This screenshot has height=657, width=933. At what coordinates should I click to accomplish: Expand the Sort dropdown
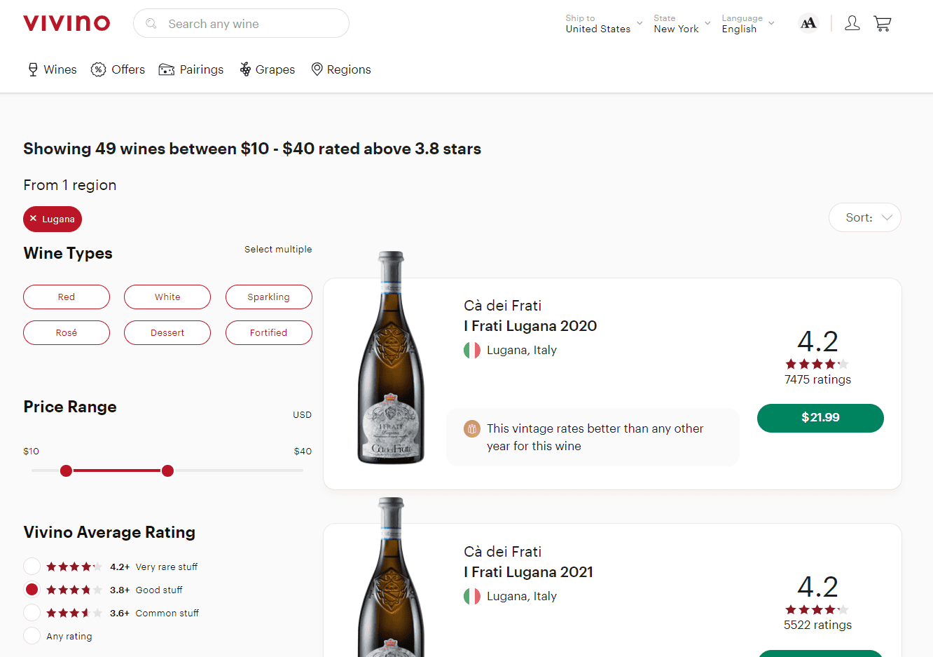pyautogui.click(x=864, y=217)
